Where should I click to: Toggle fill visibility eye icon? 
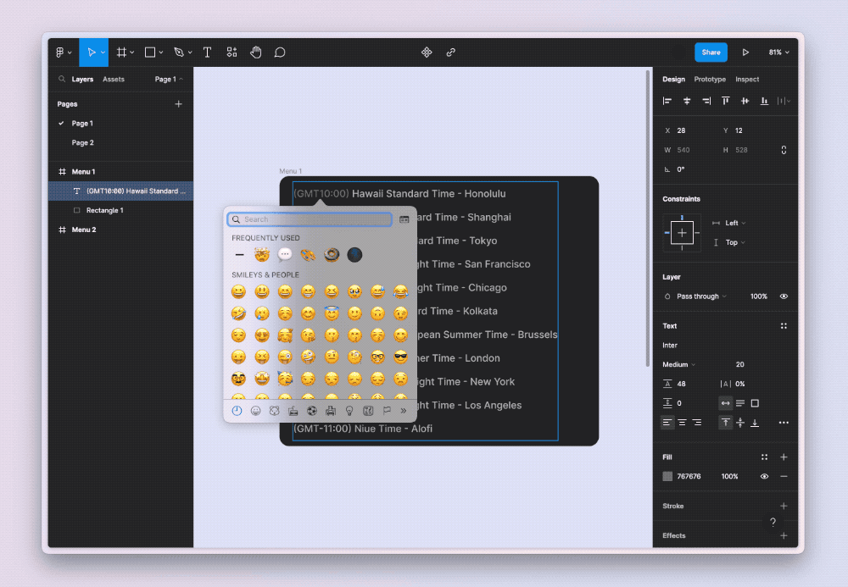click(764, 476)
